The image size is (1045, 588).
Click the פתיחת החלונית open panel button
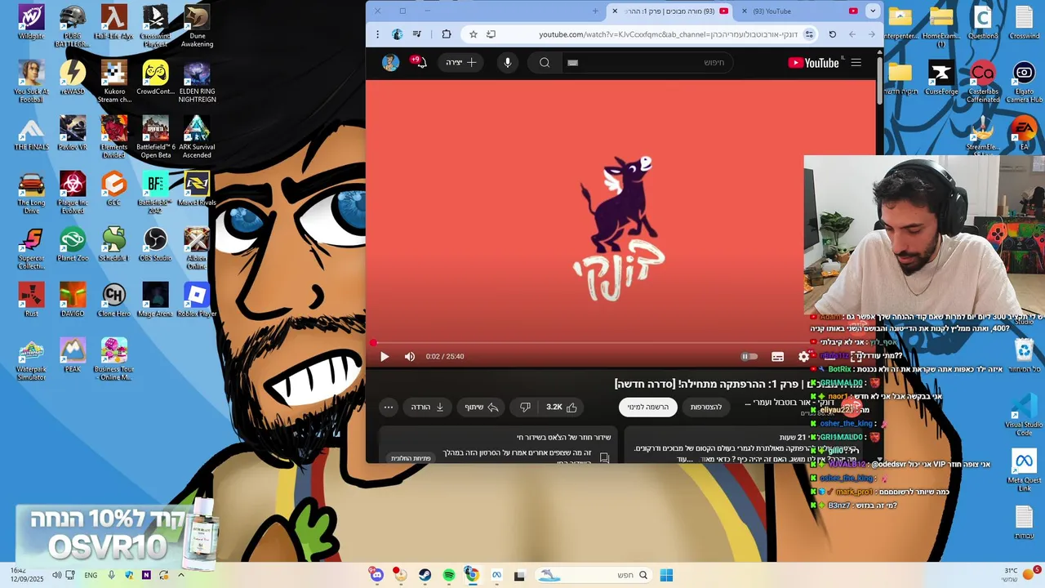click(411, 458)
